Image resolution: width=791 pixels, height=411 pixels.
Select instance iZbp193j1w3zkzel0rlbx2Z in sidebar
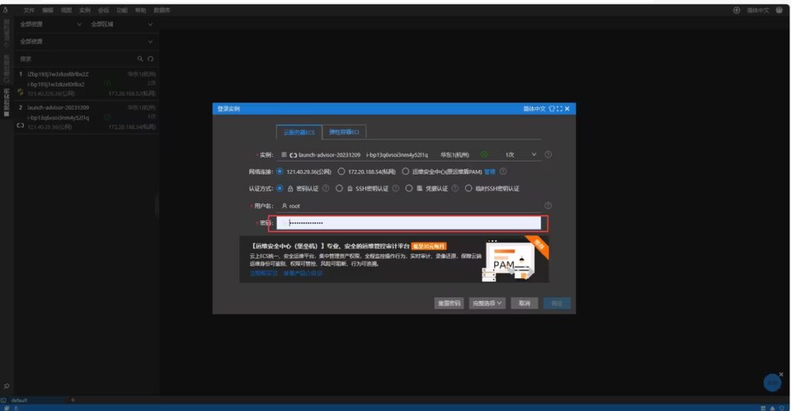[87, 83]
